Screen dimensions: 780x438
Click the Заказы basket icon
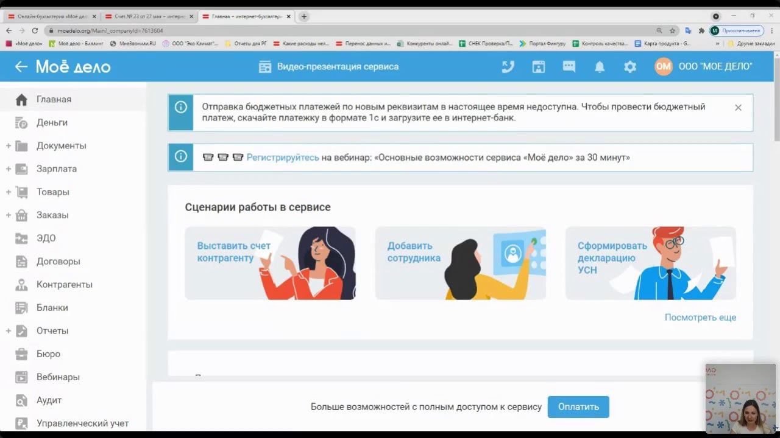pos(21,215)
